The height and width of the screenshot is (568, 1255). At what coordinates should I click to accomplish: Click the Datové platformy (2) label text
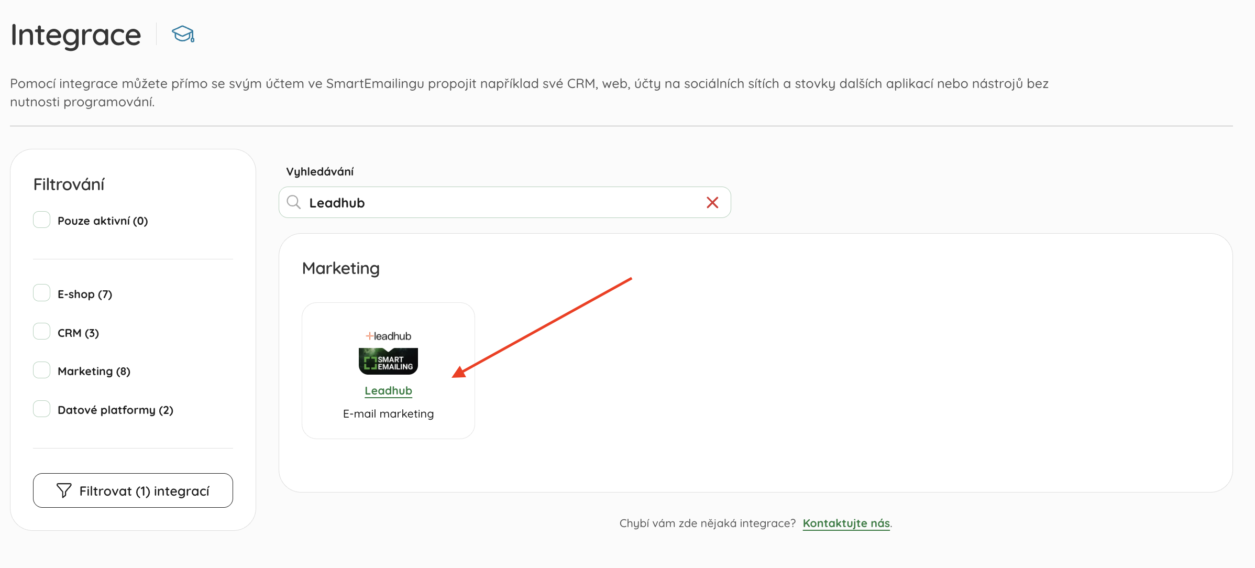pos(115,410)
